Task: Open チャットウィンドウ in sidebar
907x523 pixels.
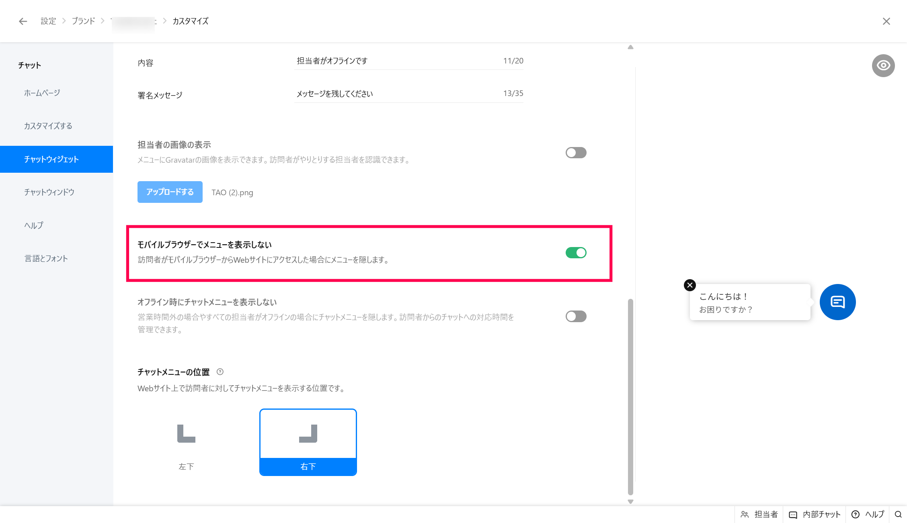Action: tap(49, 192)
